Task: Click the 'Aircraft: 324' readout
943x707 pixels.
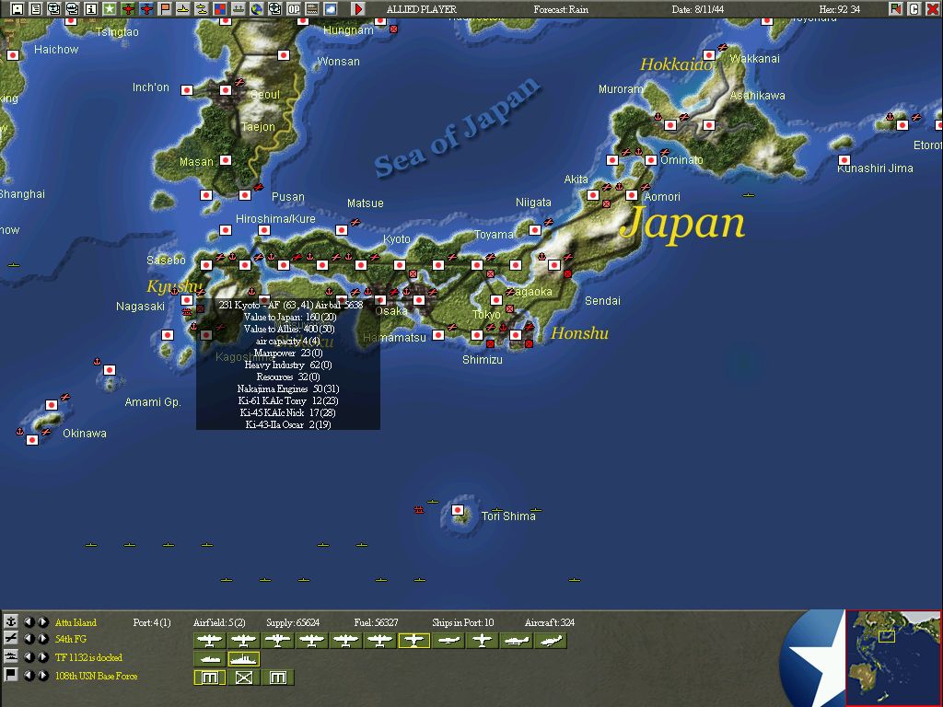Action: click(x=549, y=622)
